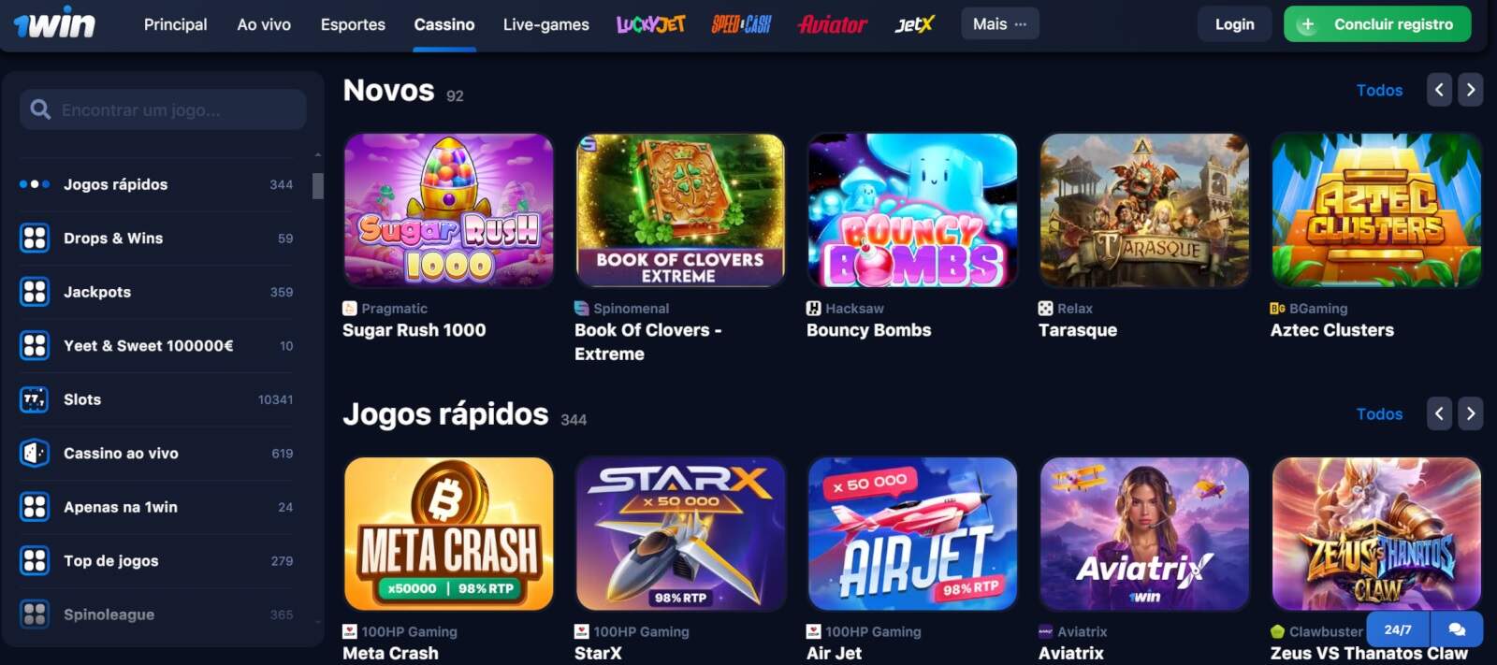Click the Slots category icon
Screen dimensions: 1497x665
pos(35,399)
